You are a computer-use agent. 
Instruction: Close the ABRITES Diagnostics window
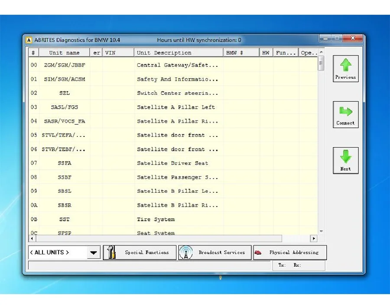tap(353, 38)
